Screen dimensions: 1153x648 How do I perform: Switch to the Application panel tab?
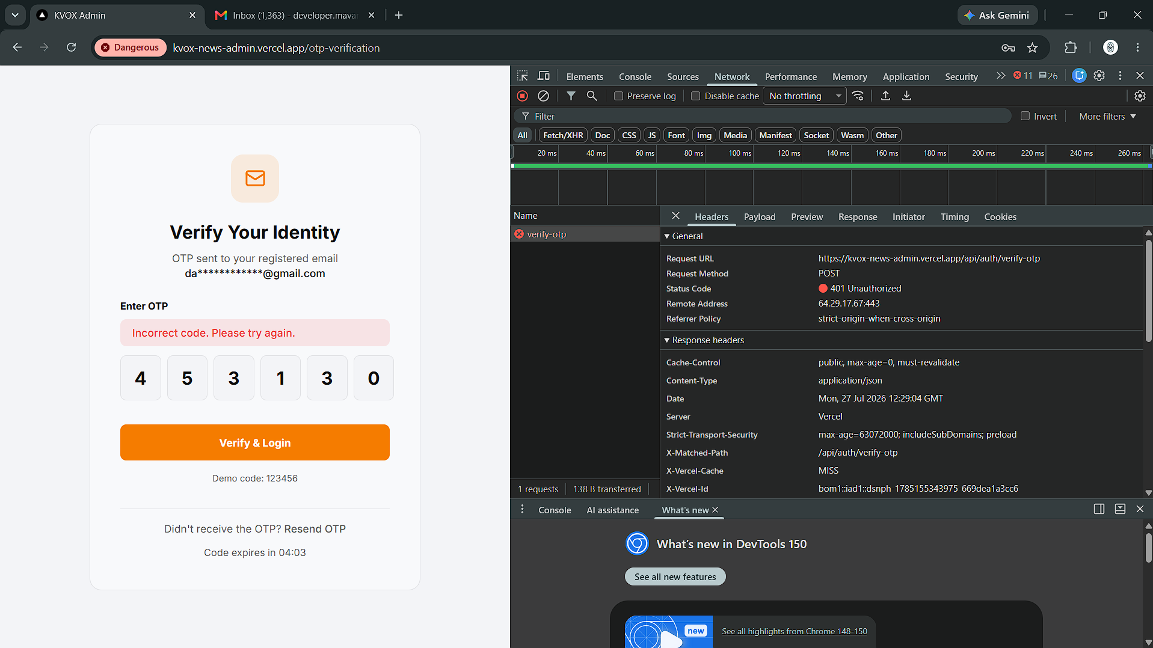906,76
